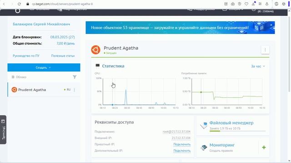Open the extensions cube icon

[284, 4]
